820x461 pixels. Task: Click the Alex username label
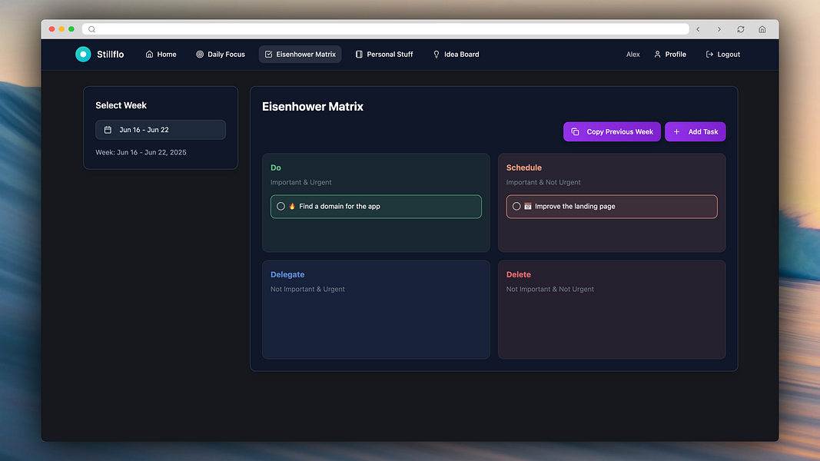click(632, 55)
